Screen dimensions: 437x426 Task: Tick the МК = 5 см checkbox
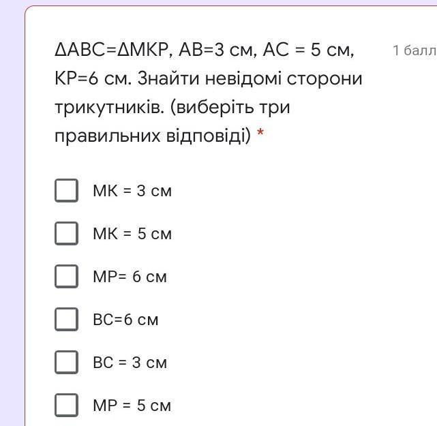pyautogui.click(x=66, y=234)
